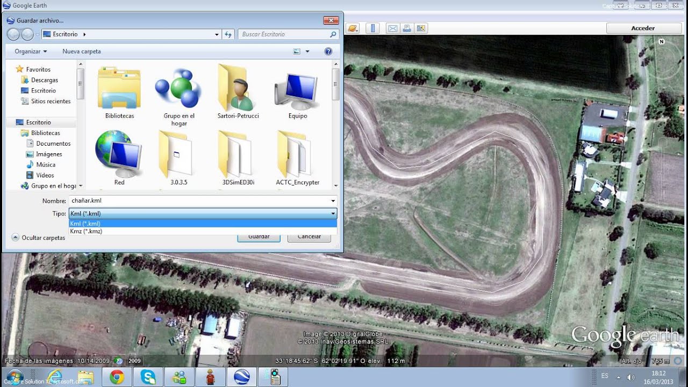Select Descargas in the navigation pane
688x387 pixels.
click(x=44, y=80)
